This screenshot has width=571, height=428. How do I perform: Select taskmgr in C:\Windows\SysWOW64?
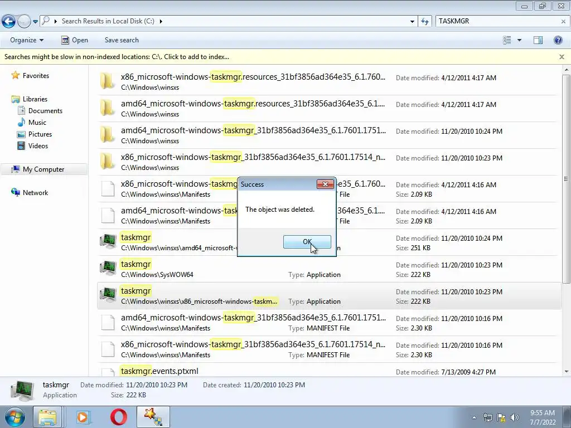pos(329,269)
